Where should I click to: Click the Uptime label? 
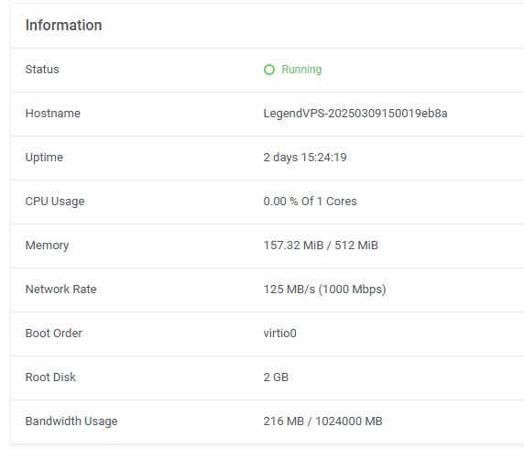pyautogui.click(x=44, y=158)
